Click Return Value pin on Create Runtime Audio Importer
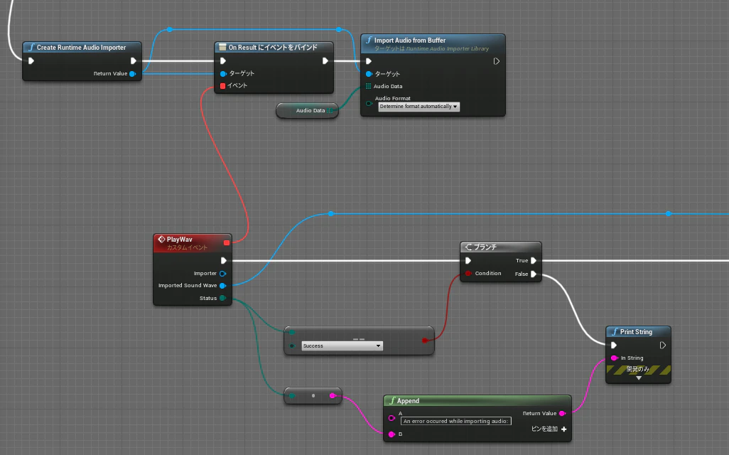Image resolution: width=729 pixels, height=455 pixels. click(x=132, y=73)
